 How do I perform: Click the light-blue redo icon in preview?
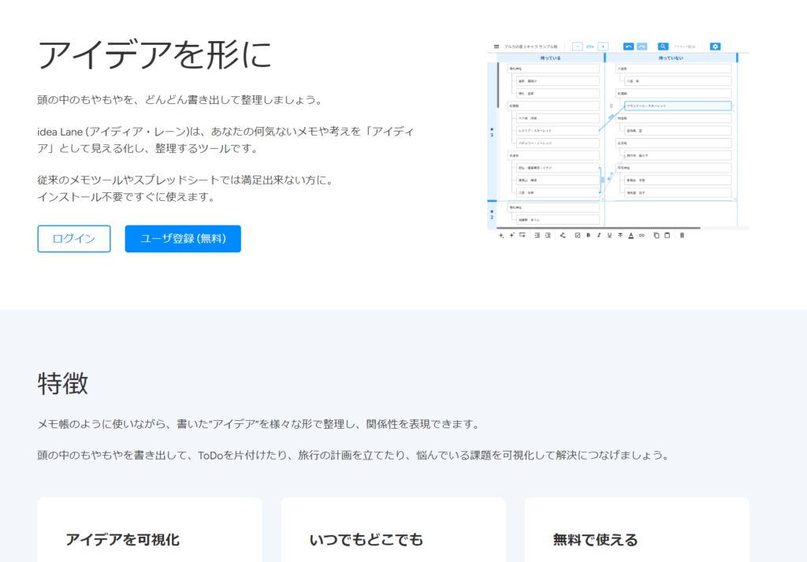642,47
